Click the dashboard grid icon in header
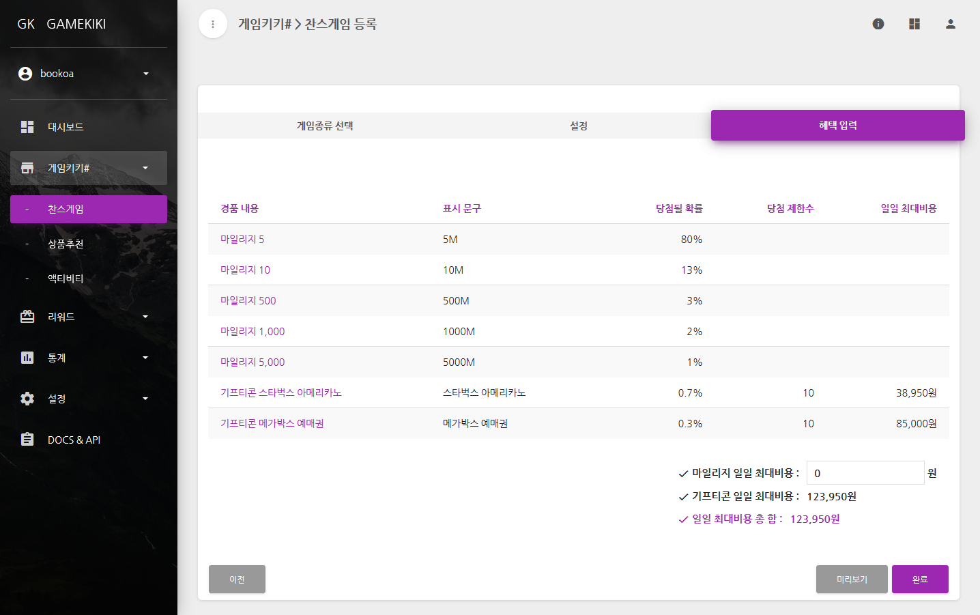980x615 pixels. click(x=914, y=24)
